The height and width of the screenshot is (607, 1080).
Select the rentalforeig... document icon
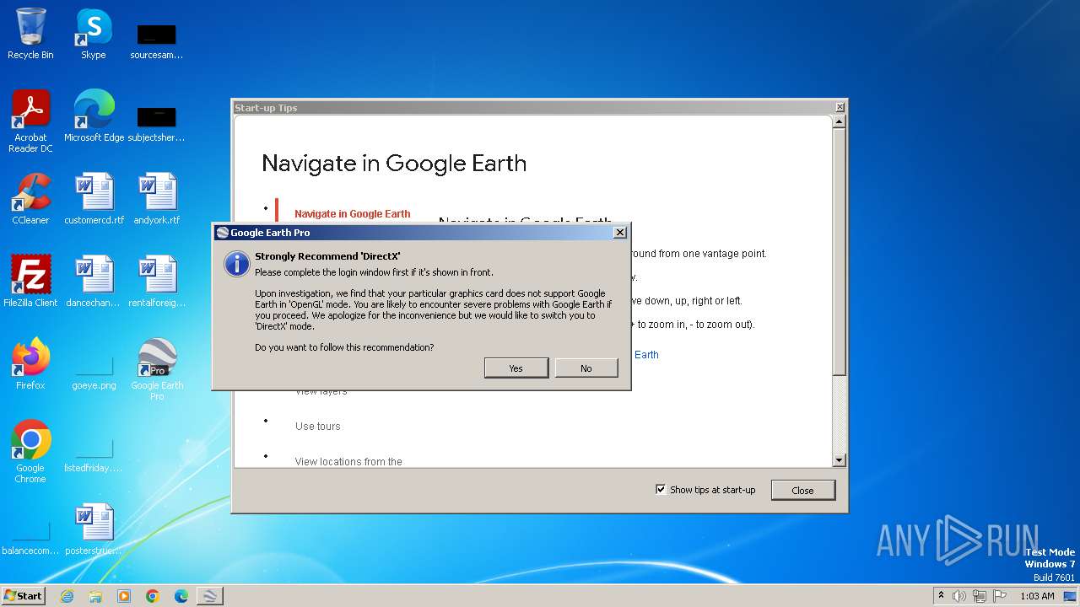[x=157, y=282]
